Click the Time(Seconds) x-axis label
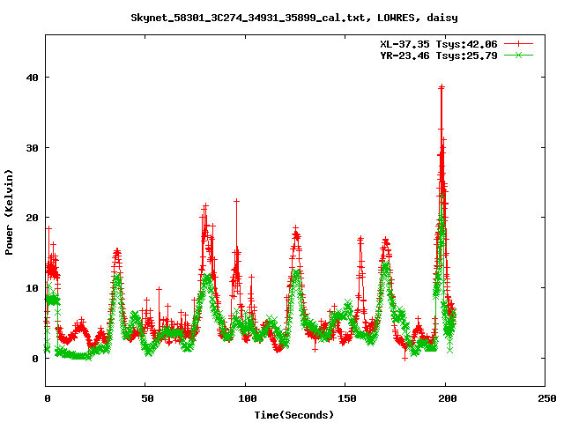This screenshot has height=423, width=564. coord(295,414)
